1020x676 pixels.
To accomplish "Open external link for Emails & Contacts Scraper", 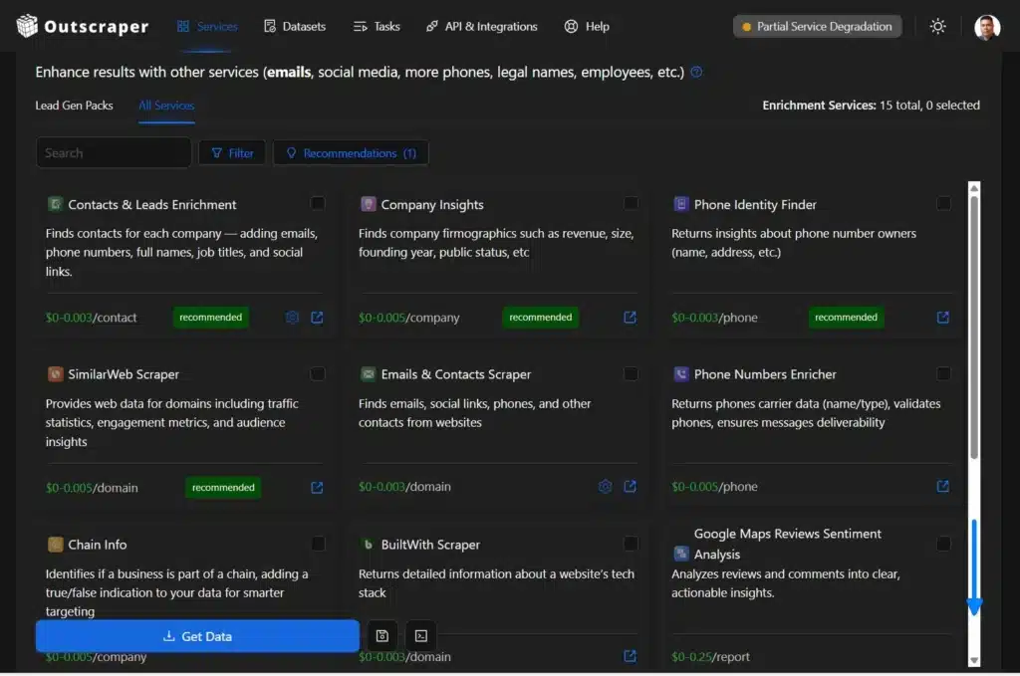I will (x=630, y=486).
